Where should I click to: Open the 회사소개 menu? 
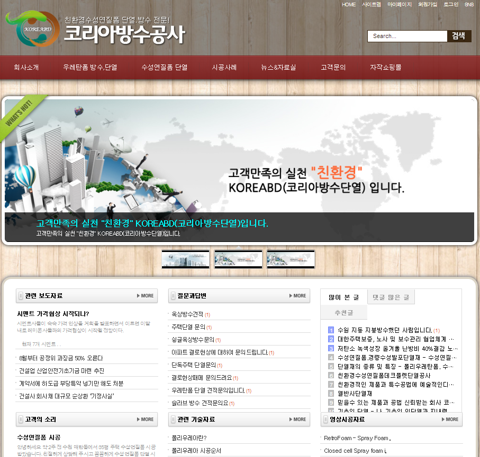[x=26, y=67]
